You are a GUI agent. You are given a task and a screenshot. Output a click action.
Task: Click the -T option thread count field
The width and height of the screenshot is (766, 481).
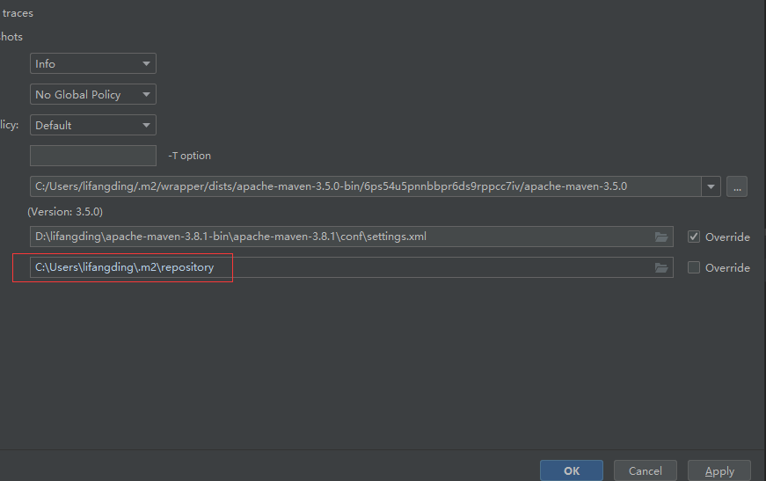point(93,156)
